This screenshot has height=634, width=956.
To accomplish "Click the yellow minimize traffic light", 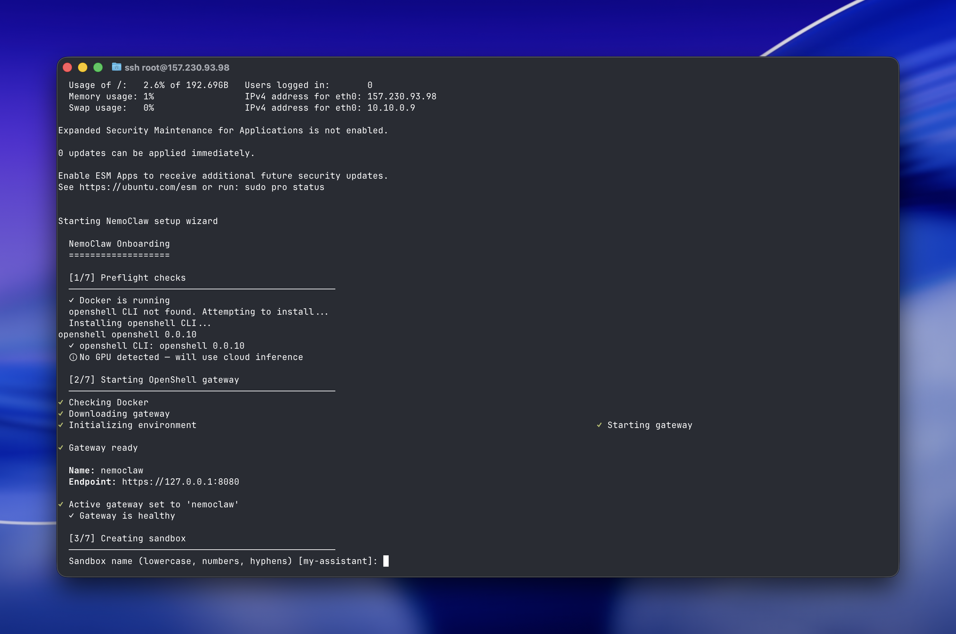I will [x=83, y=67].
